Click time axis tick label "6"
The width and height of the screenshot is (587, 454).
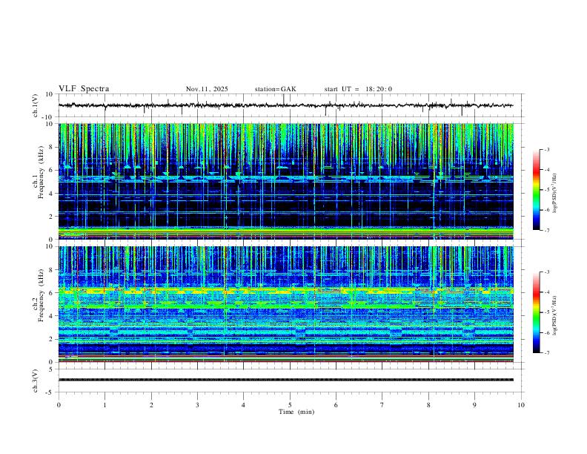[x=336, y=405]
